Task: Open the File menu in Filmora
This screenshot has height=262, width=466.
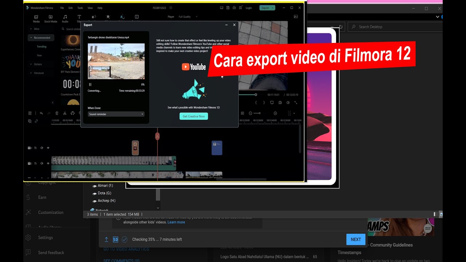Action: click(x=62, y=8)
